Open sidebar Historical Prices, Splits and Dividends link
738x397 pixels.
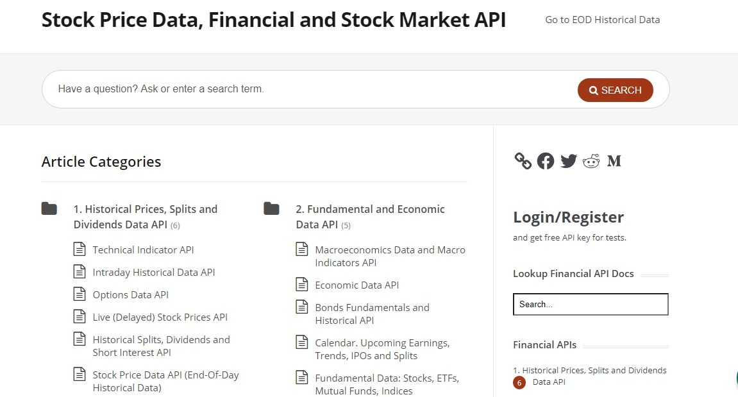point(590,376)
